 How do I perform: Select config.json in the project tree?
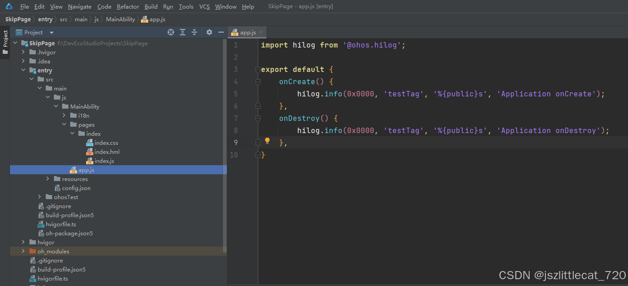(x=76, y=188)
